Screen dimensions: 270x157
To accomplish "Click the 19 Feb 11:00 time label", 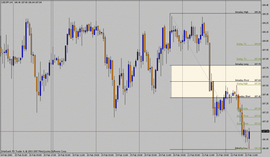I will click(x=122, y=155).
